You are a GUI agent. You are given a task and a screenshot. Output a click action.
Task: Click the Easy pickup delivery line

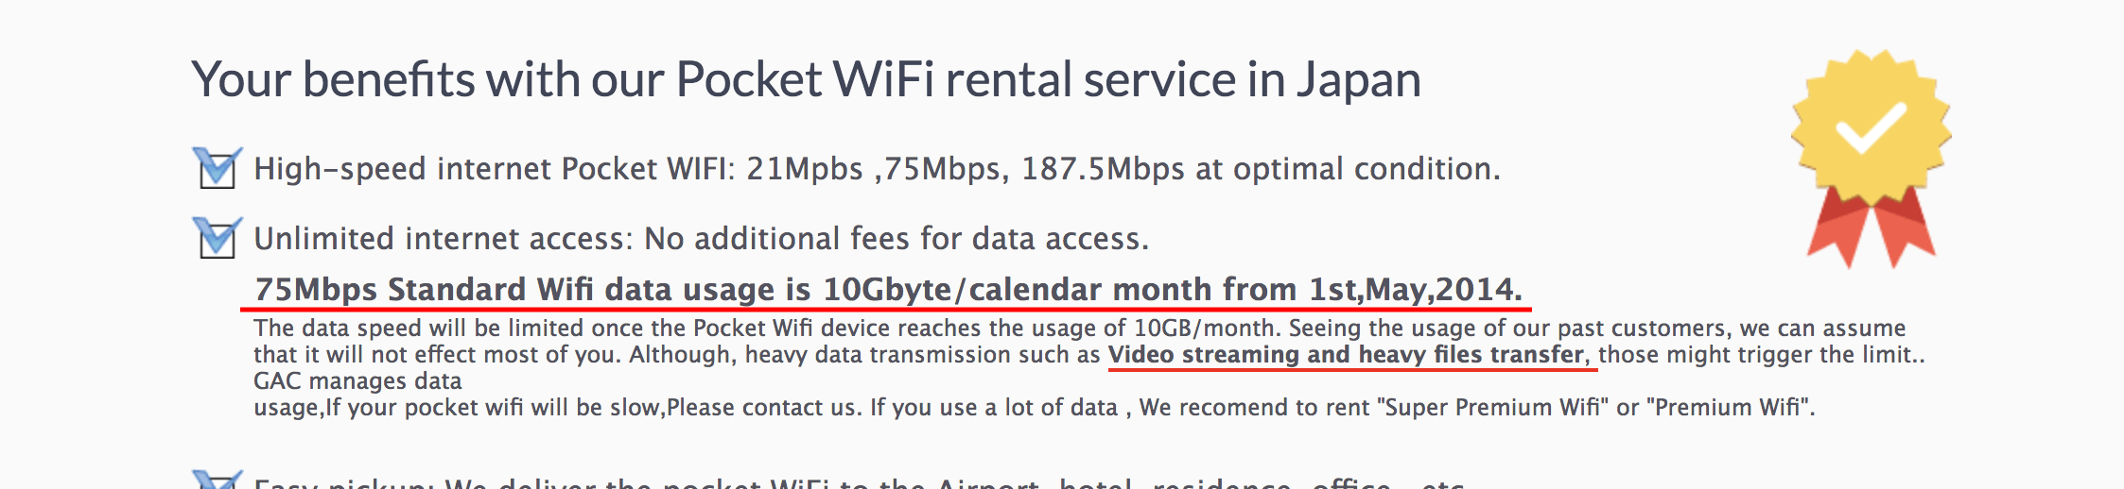tap(859, 482)
